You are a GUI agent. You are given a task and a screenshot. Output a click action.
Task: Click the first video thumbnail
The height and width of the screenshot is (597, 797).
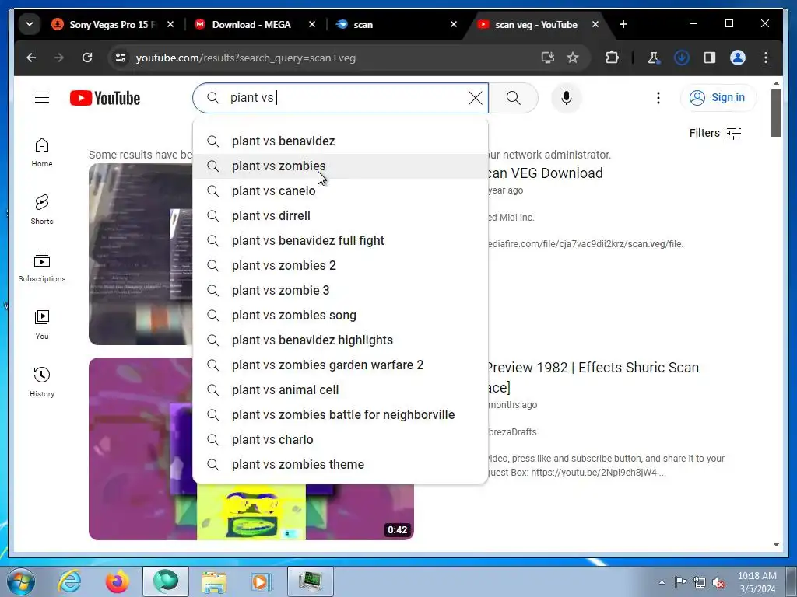[141, 254]
